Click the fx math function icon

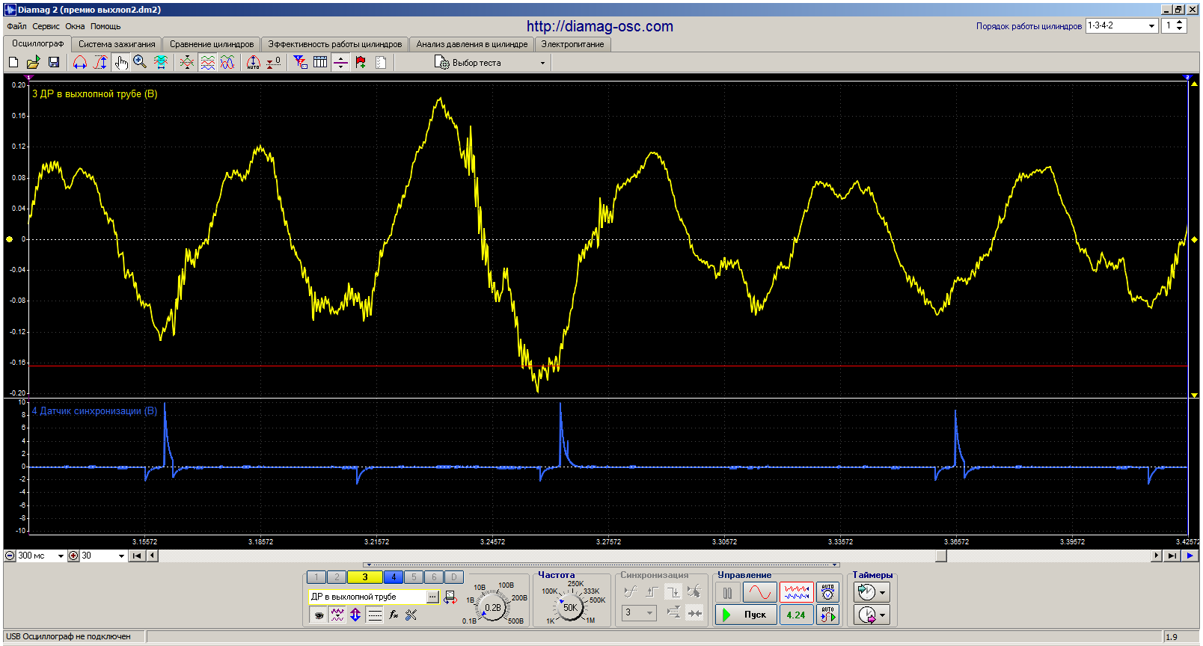point(394,615)
